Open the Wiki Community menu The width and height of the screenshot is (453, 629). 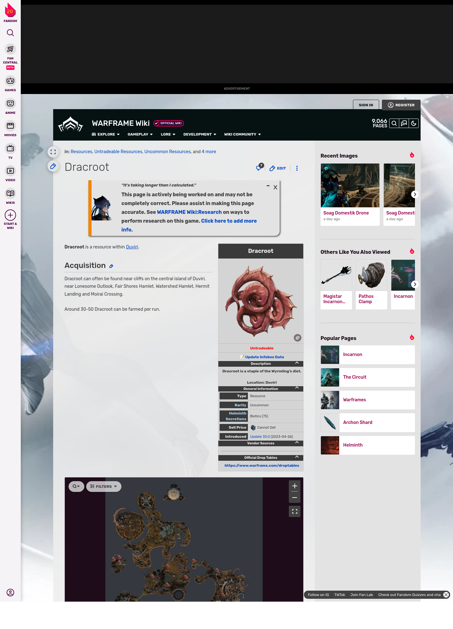click(x=243, y=134)
